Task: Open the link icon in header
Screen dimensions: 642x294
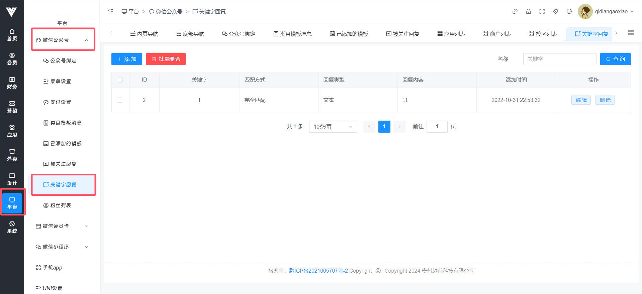Action: pos(515,11)
